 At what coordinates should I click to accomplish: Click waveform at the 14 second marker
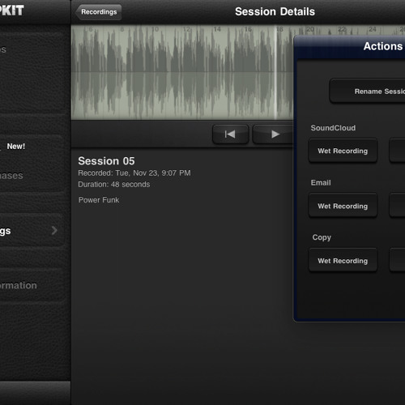[x=217, y=29]
